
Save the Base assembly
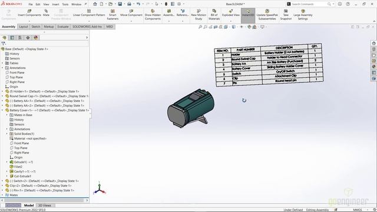click(120, 4)
